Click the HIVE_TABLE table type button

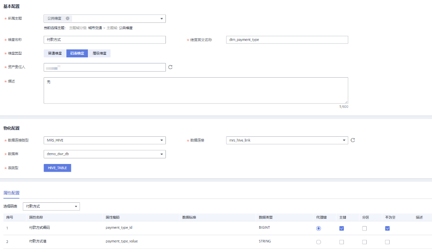coord(57,168)
